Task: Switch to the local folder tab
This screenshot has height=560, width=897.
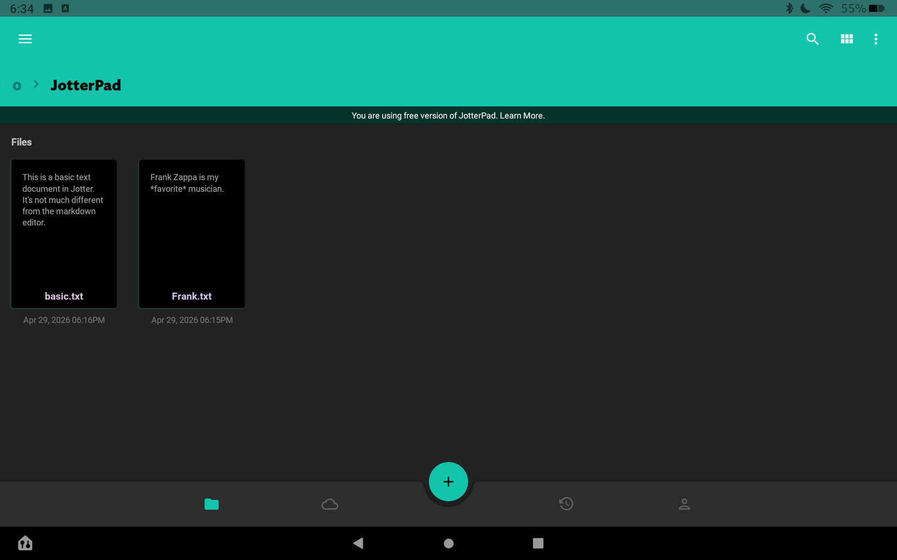Action: pyautogui.click(x=211, y=504)
